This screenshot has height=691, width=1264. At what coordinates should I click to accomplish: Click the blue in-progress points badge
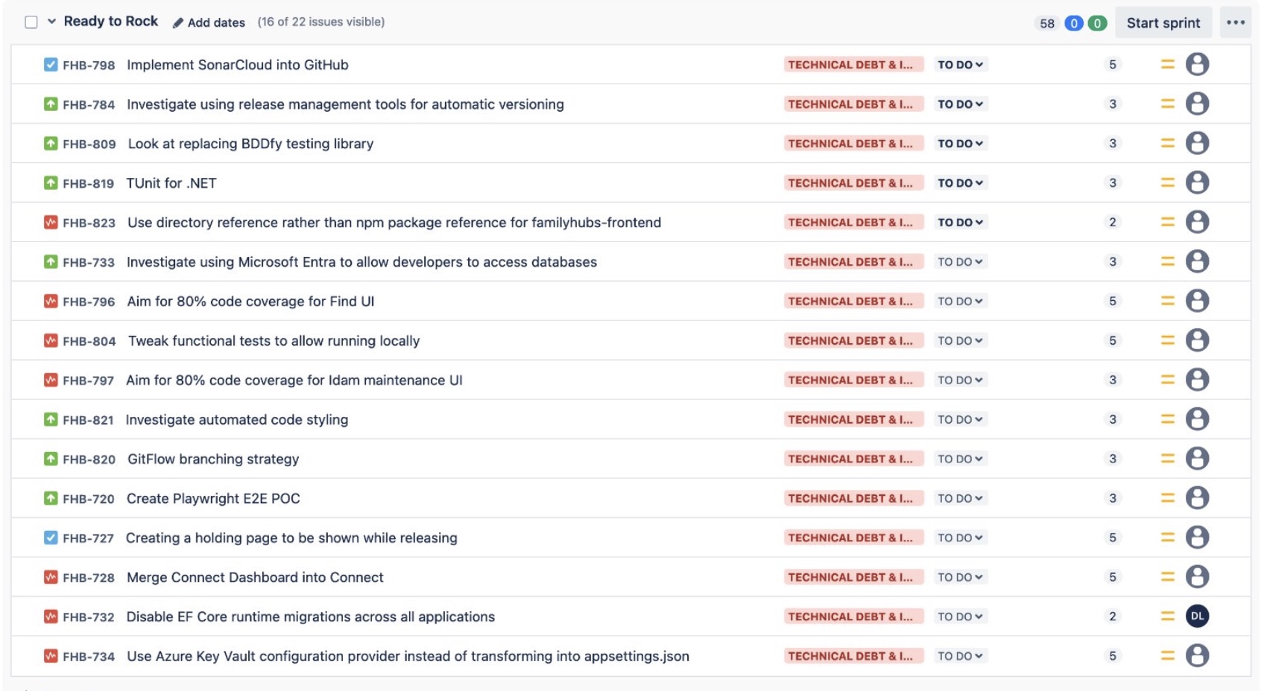pos(1074,23)
